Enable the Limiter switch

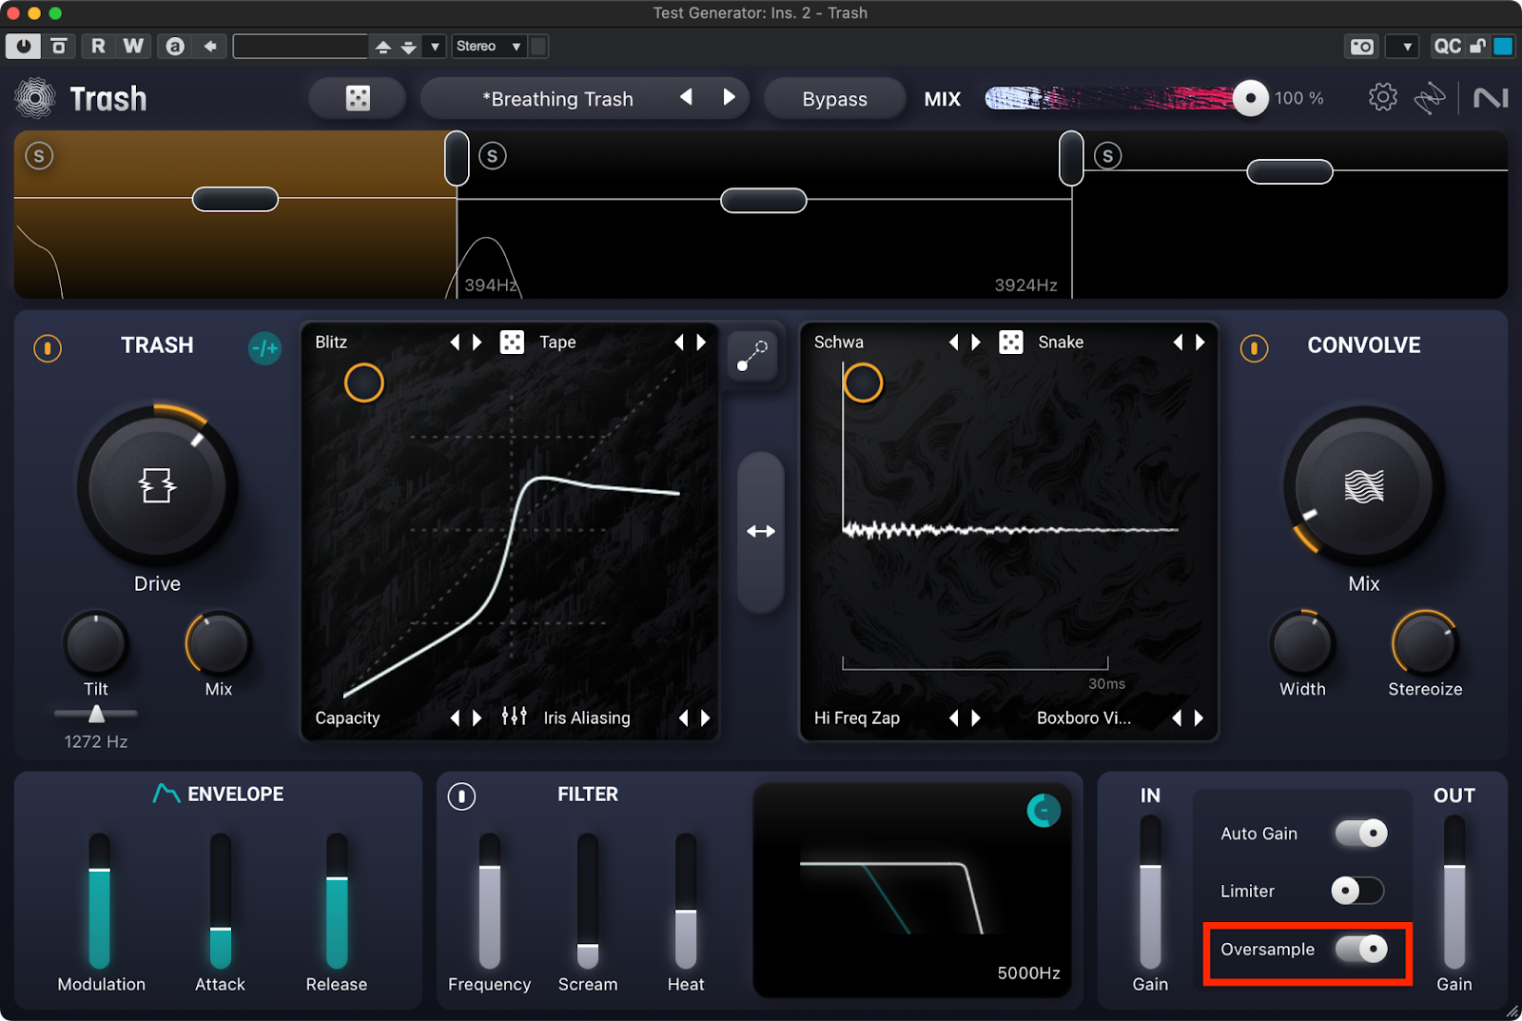[1357, 891]
